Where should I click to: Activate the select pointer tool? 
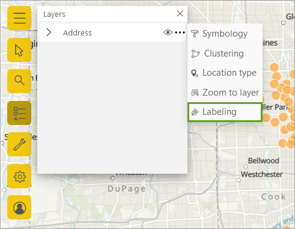[19, 50]
